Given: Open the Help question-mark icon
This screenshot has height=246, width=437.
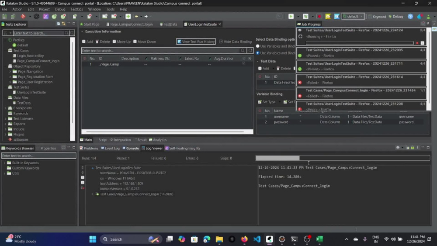Looking at the screenshot, I should click(x=410, y=17).
